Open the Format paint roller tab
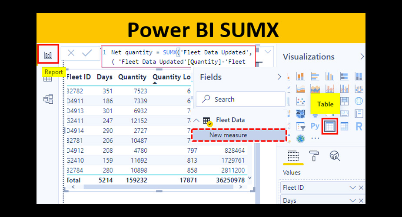 click(x=314, y=155)
